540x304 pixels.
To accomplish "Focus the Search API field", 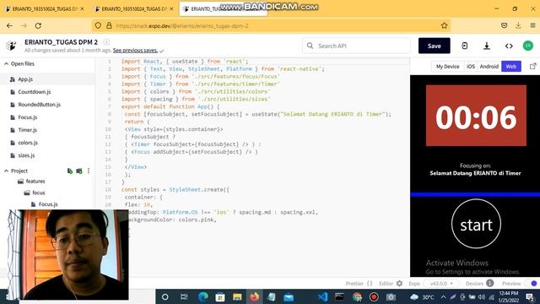I will tap(356, 46).
